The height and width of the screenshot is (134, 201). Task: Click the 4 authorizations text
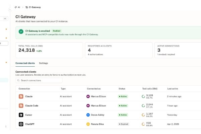click(x=95, y=55)
